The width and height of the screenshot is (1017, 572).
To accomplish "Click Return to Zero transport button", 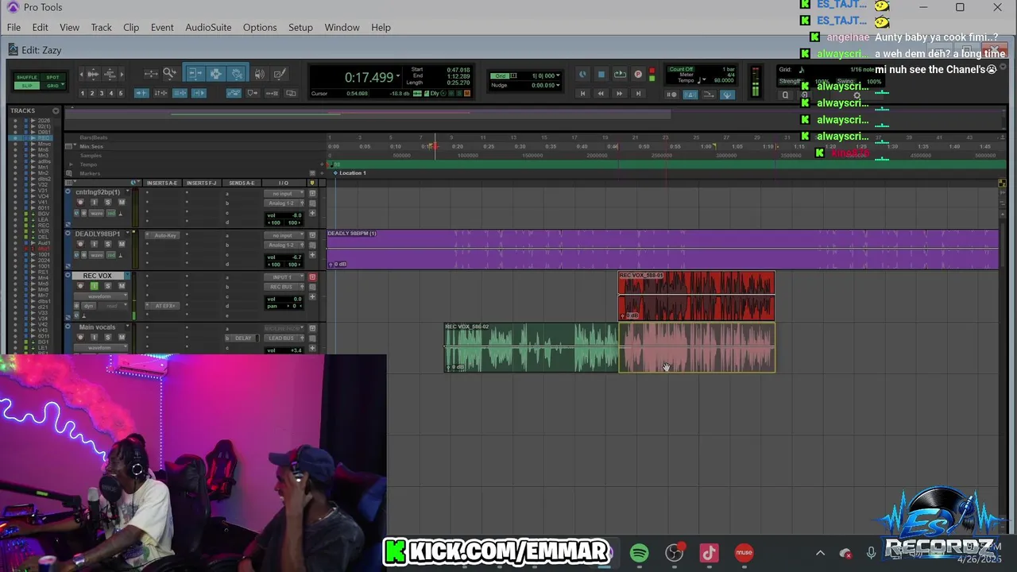I will [x=582, y=94].
